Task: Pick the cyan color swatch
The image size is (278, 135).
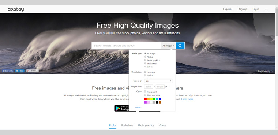Action: point(157,99)
